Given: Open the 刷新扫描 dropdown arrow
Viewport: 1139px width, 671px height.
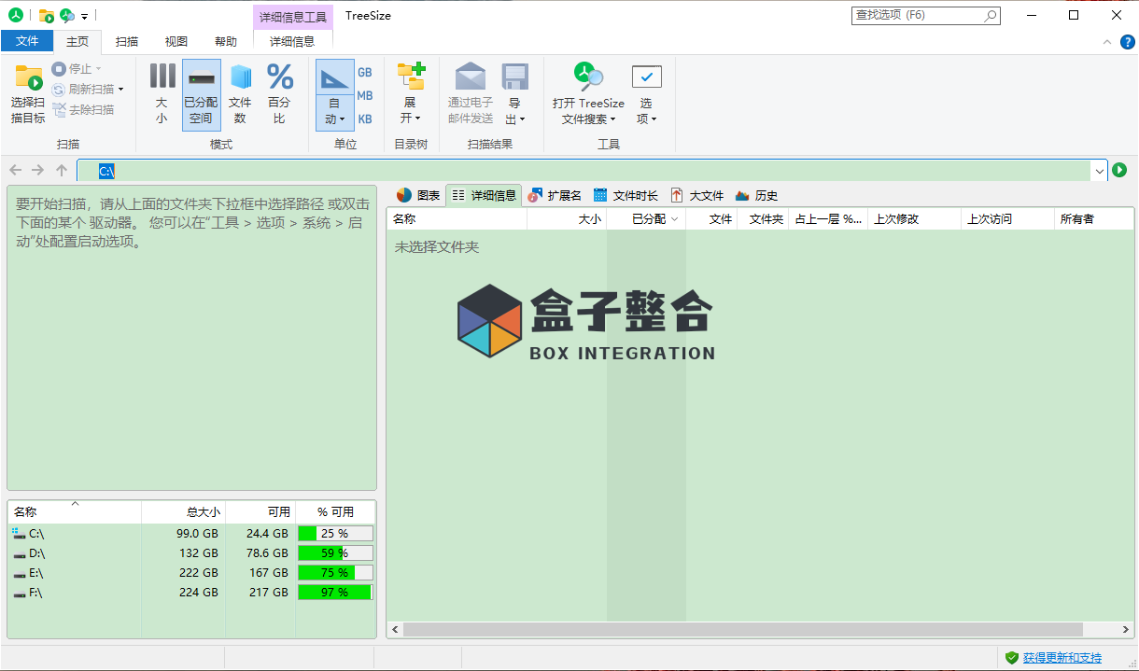Looking at the screenshot, I should coord(120,90).
